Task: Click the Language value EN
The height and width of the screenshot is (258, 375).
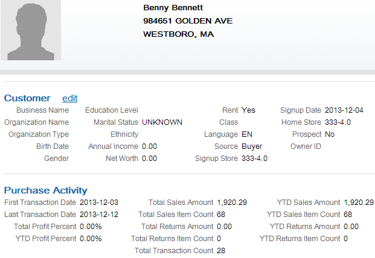Action: [247, 134]
